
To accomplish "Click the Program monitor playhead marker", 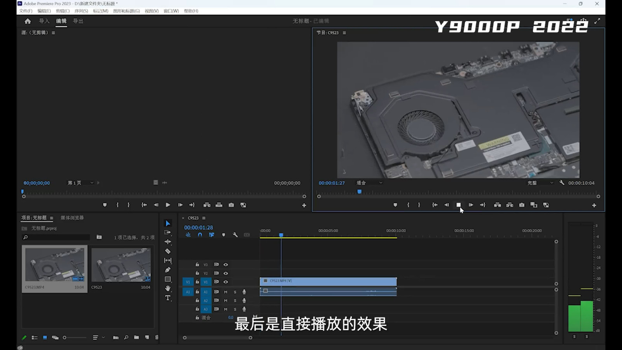I will (360, 192).
